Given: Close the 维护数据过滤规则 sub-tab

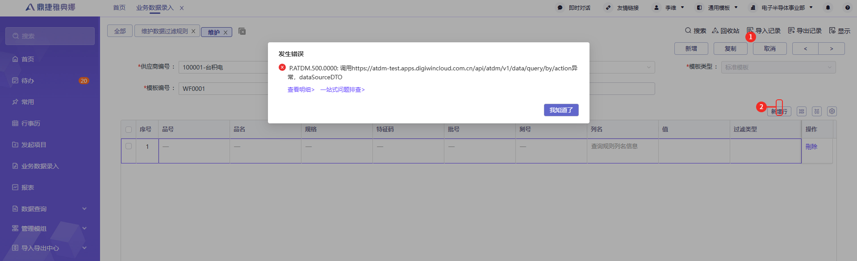Looking at the screenshot, I should (193, 31).
